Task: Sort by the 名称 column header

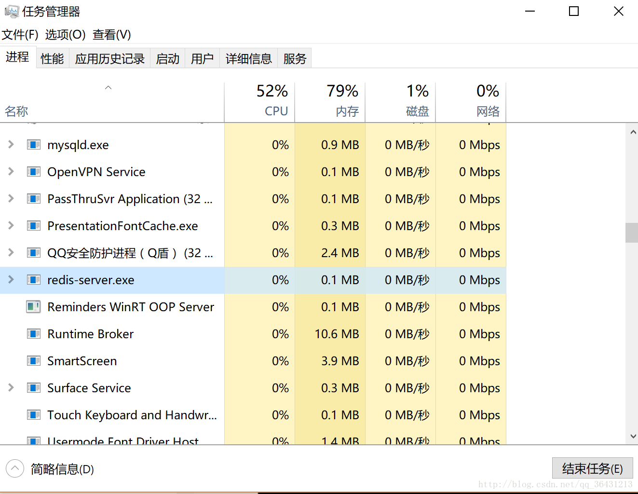Action: coord(112,102)
